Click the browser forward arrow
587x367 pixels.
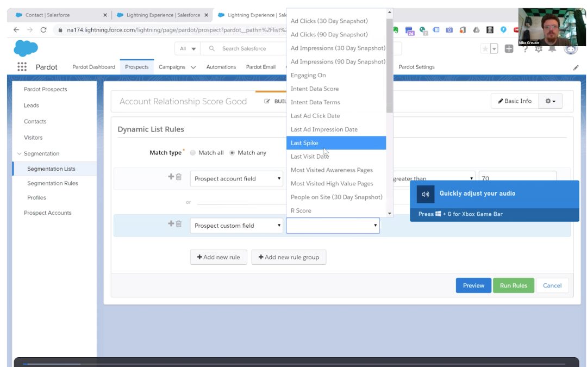pos(29,29)
